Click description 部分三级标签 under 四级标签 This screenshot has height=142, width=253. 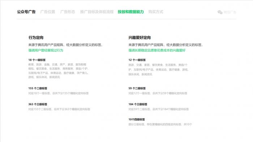(x=160, y=124)
